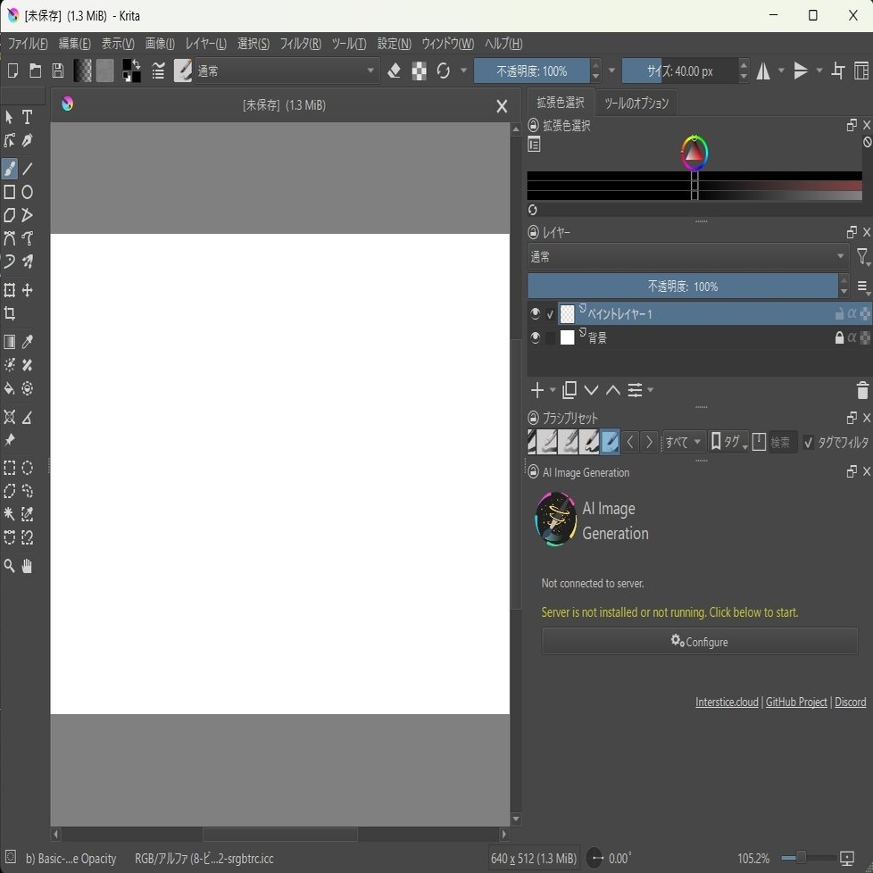Viewport: 873px width, 873px height.
Task: Duplicate layer icon in Layers panel
Action: [570, 390]
